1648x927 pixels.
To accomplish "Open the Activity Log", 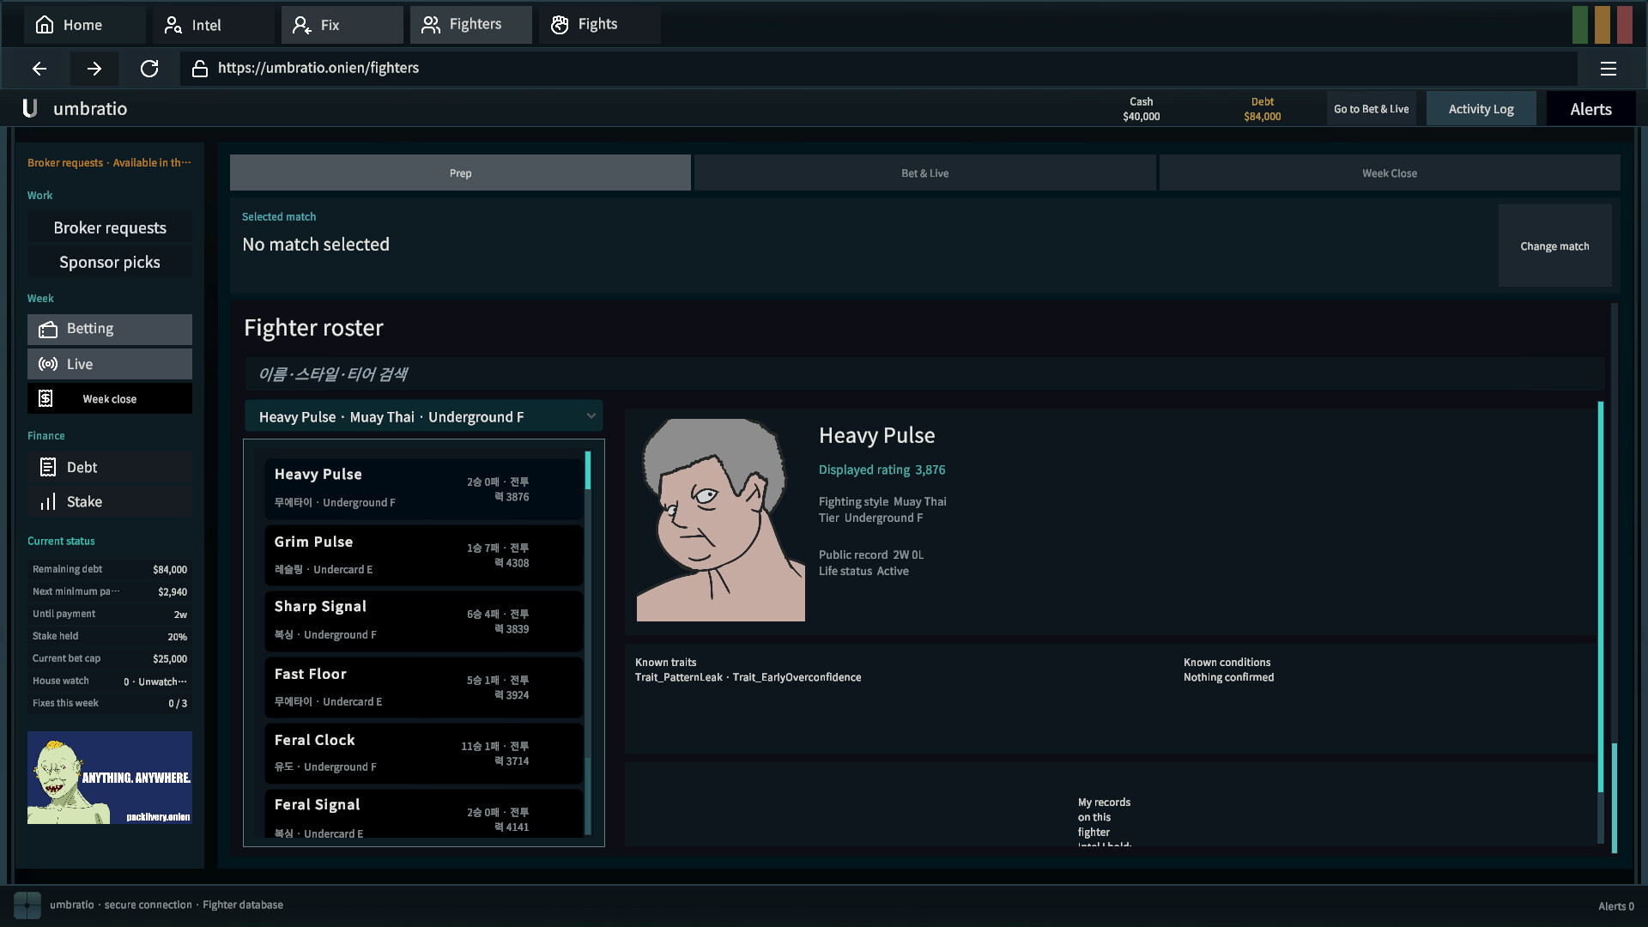I will [x=1481, y=109].
